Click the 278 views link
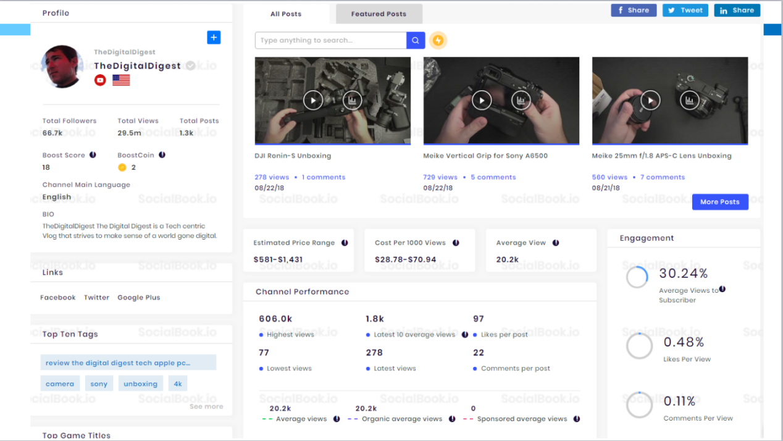 point(272,177)
